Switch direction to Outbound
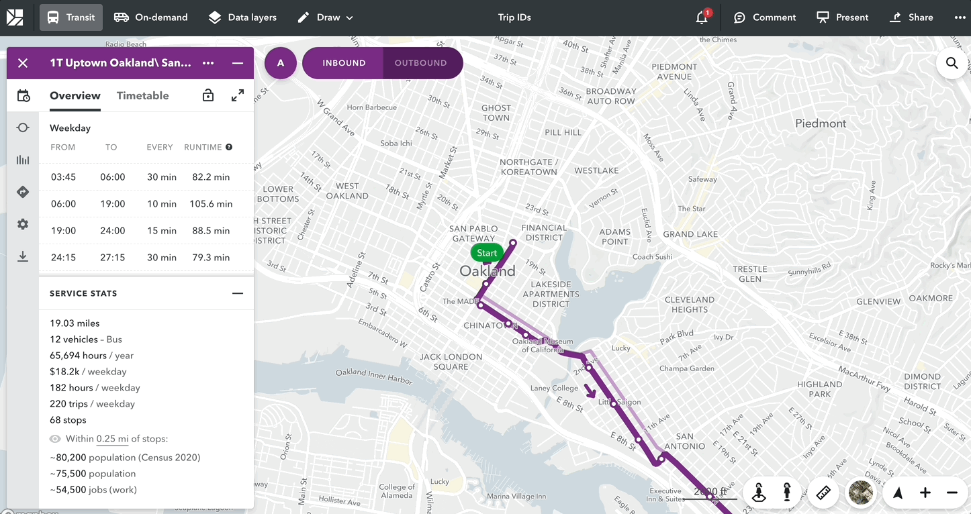The width and height of the screenshot is (971, 514). click(420, 63)
